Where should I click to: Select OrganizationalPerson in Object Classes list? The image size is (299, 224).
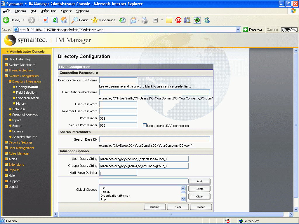pyautogui.click(x=115, y=195)
